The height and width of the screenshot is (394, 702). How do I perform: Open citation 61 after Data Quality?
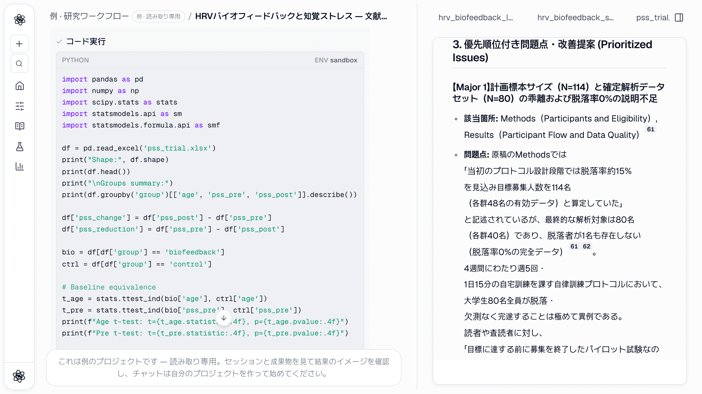point(650,129)
